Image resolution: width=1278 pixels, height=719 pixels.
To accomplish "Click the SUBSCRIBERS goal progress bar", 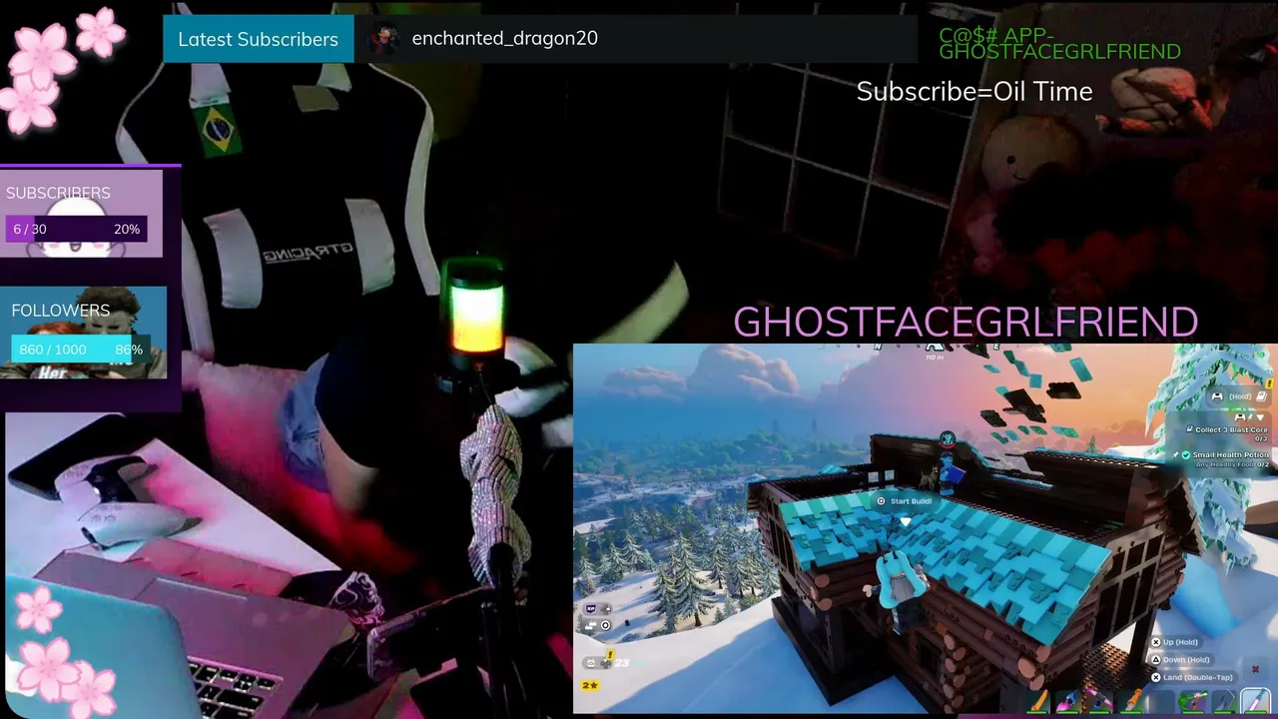I will [x=77, y=229].
